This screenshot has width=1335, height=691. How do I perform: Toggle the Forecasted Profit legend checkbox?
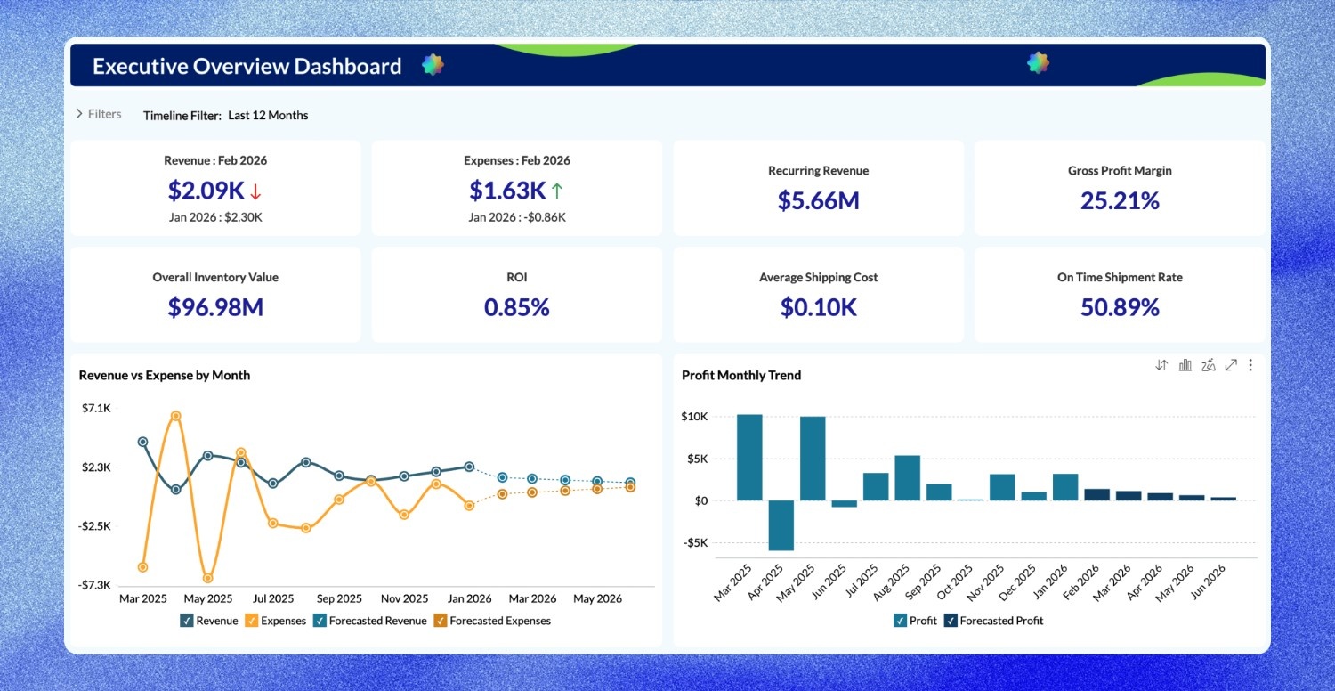(951, 621)
